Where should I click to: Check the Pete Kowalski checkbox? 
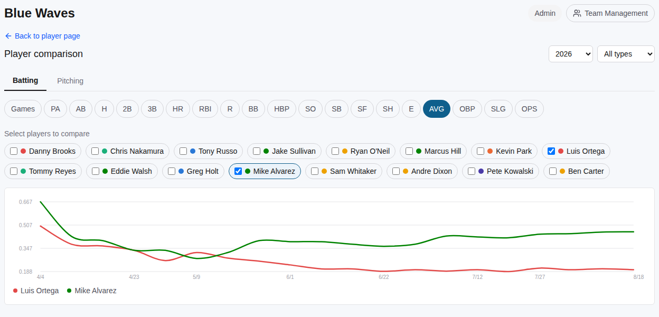472,171
